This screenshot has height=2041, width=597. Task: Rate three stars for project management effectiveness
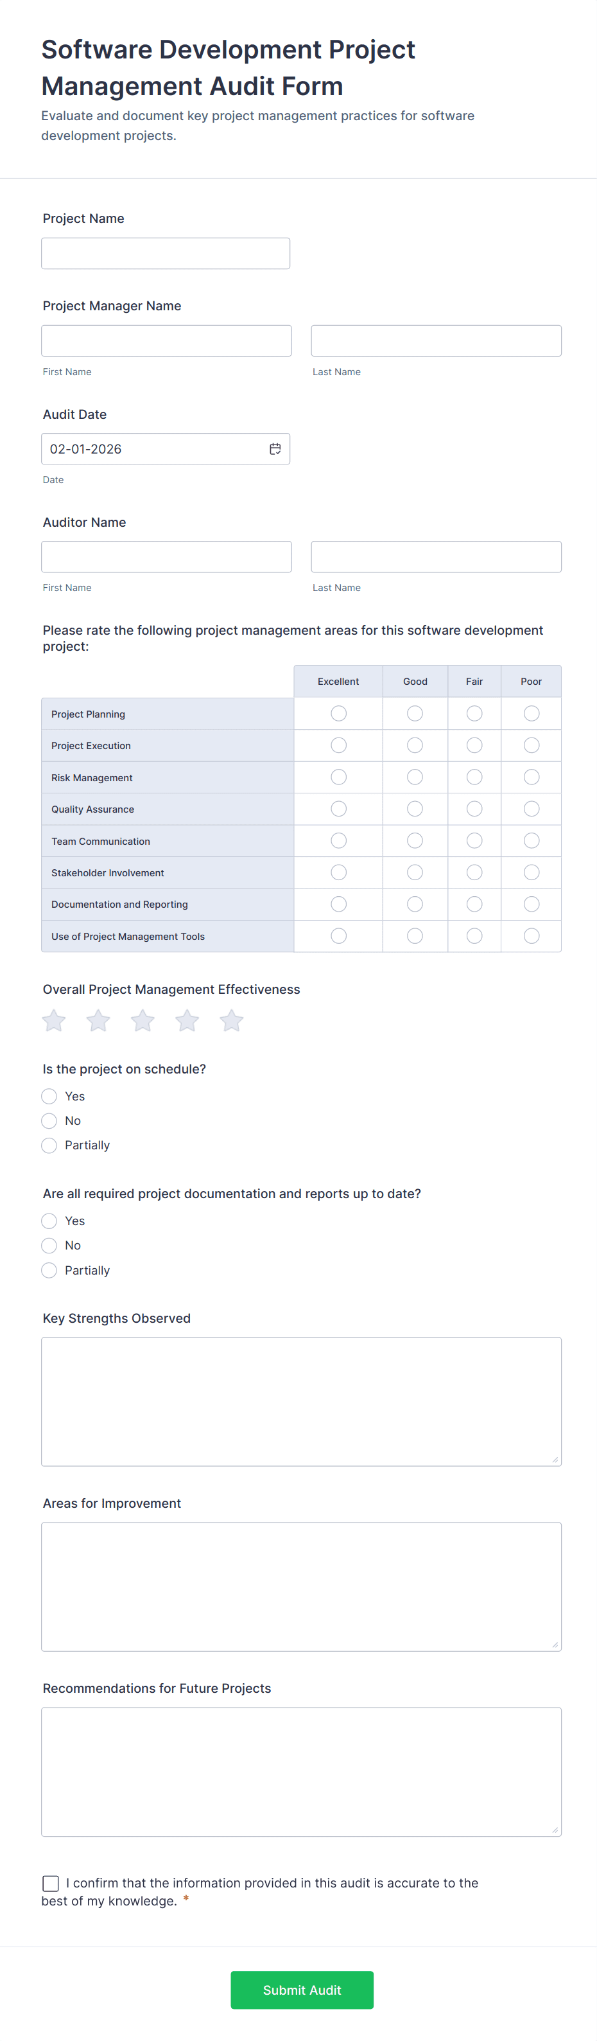[x=142, y=1021]
